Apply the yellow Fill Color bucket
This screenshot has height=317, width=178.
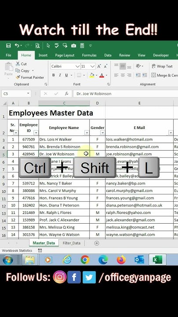[x=92, y=75]
